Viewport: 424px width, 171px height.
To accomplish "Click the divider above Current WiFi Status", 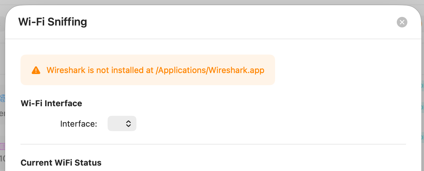I will [x=213, y=144].
